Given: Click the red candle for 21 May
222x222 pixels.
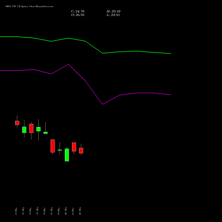Looking at the screenshot, I should tap(74, 147).
